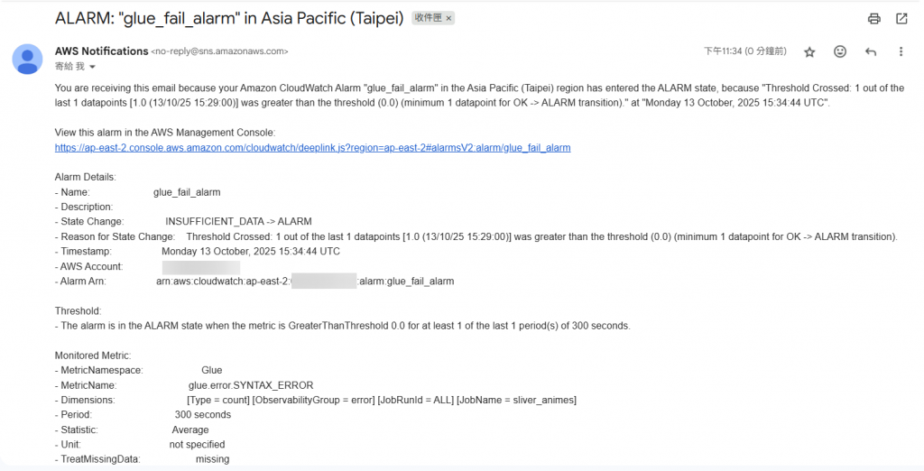Click the reply arrow icon

[871, 51]
